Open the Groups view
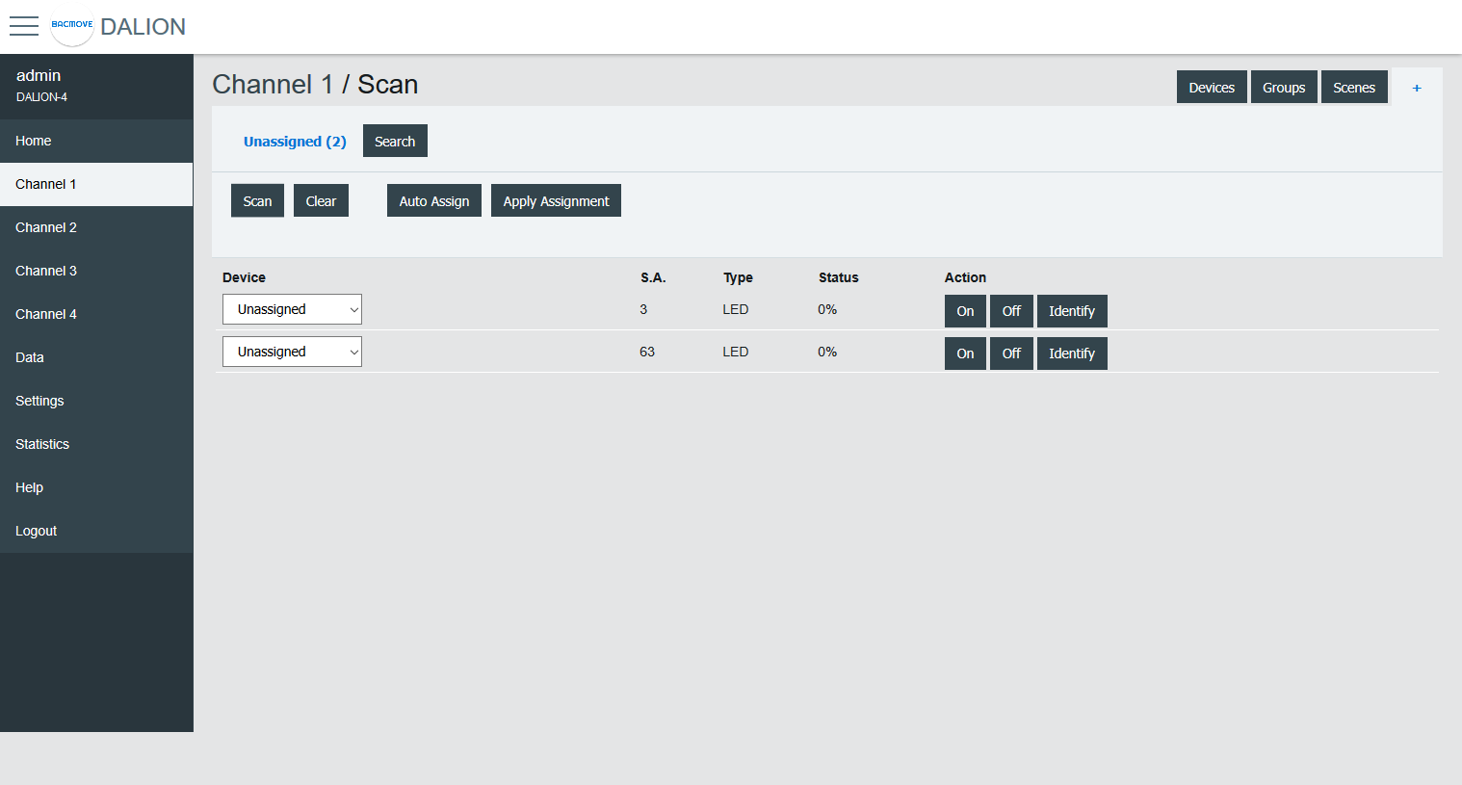This screenshot has height=785, width=1462. pyautogui.click(x=1283, y=88)
